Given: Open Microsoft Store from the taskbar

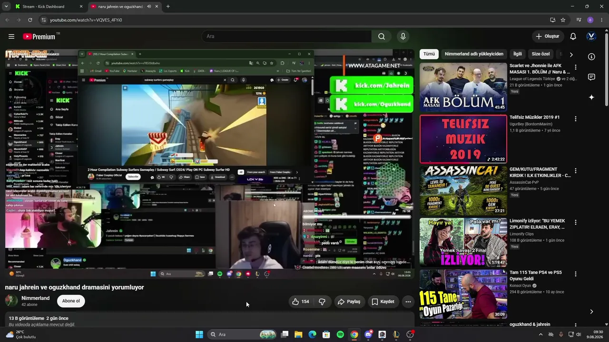Looking at the screenshot, I should pyautogui.click(x=326, y=334).
